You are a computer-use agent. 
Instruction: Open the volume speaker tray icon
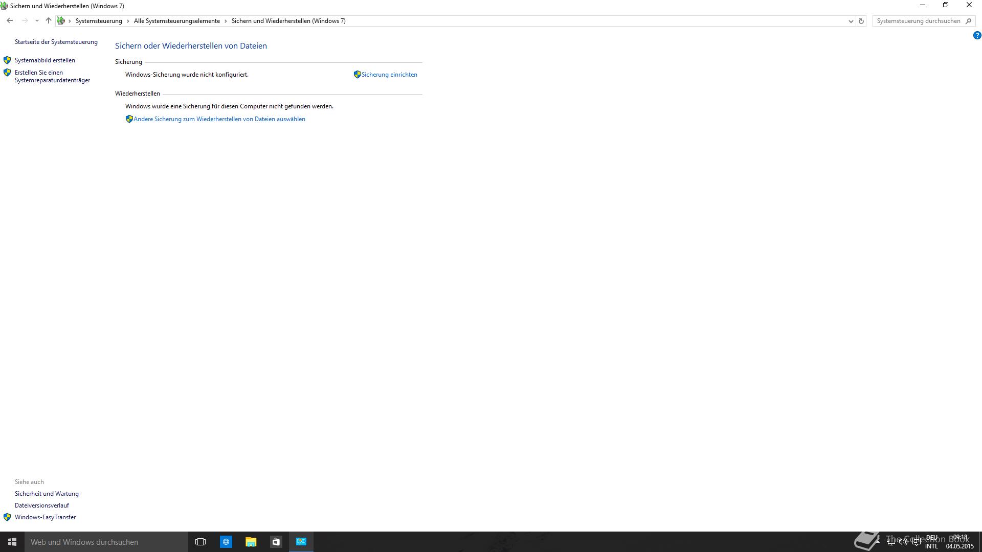(x=903, y=542)
